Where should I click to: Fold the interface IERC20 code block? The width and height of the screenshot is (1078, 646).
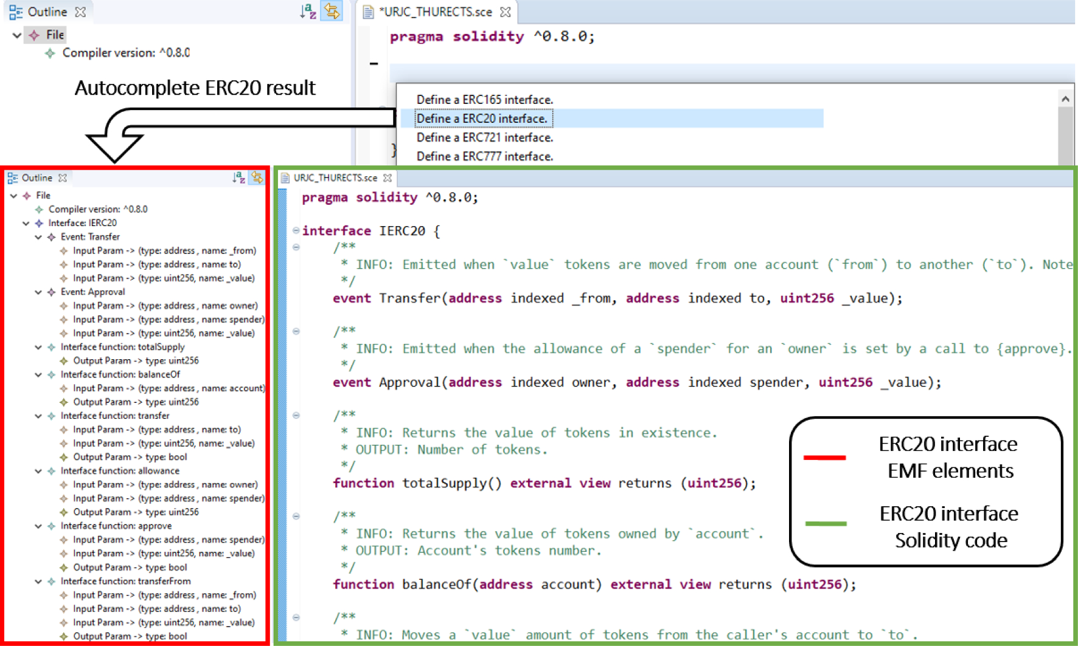(296, 230)
